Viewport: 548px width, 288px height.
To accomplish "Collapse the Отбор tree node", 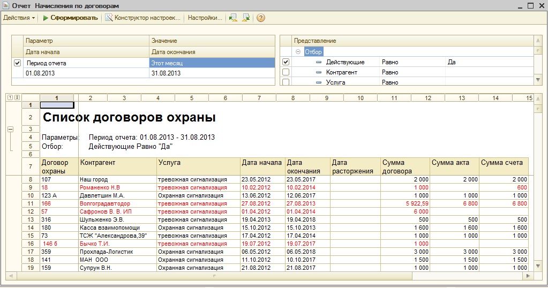I will 298,52.
